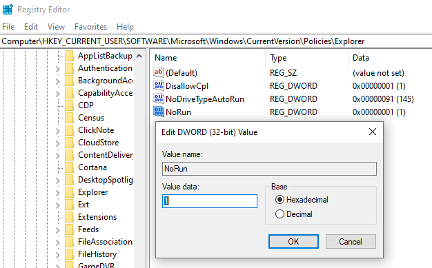
Task: Expand the BackgroundAc key
Action: 57,81
